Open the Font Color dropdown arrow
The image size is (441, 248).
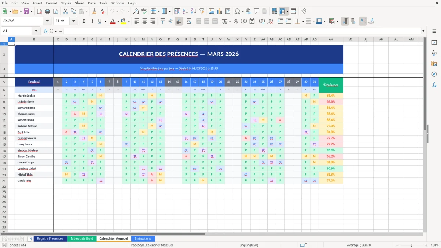(118, 21)
